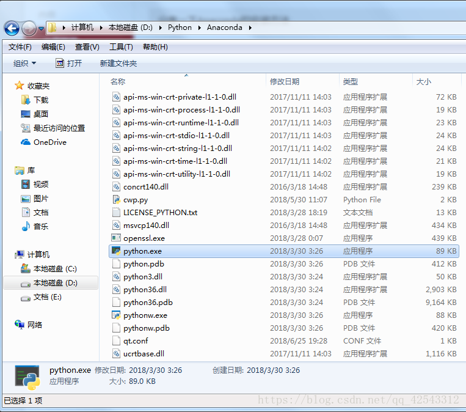Open the 帮助(H) menu
Viewport: 466px width, 412px height.
tap(155, 47)
